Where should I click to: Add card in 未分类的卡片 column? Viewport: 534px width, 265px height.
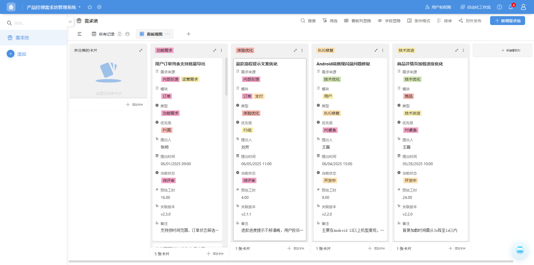pos(134,105)
